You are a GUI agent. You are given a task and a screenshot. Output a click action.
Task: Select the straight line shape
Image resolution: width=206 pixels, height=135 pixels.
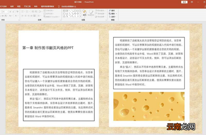70,11
